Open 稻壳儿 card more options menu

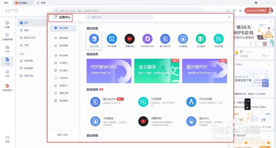pyautogui.click(x=269, y=65)
